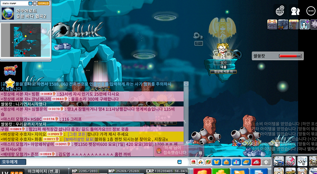The height and width of the screenshot is (174, 317).
Task: Open the WORLD map button
Action: coord(44,4)
